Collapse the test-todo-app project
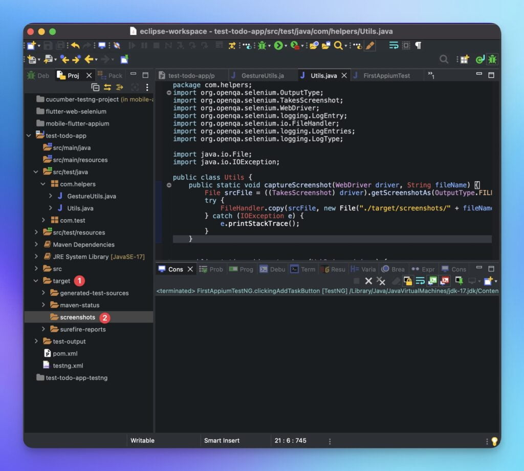This screenshot has width=524, height=471. (x=29, y=136)
